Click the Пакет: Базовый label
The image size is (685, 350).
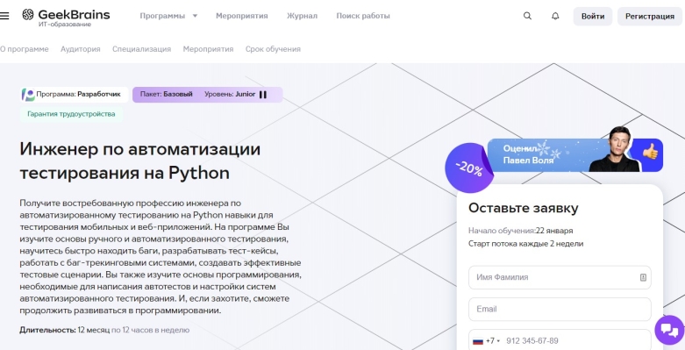point(167,94)
